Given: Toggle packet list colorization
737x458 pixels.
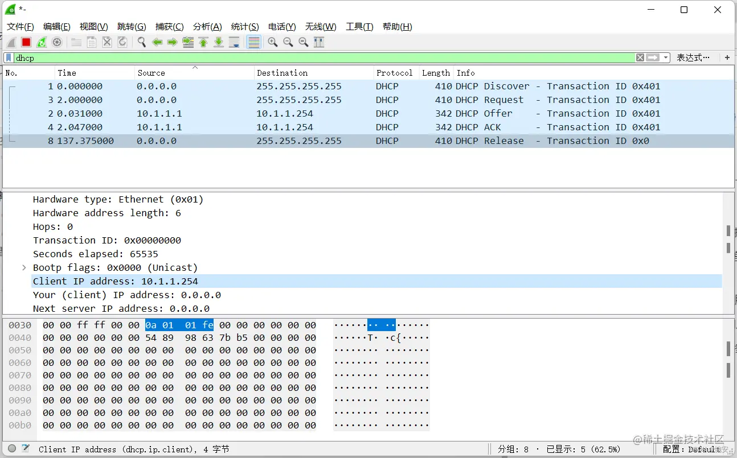Looking at the screenshot, I should click(x=254, y=42).
